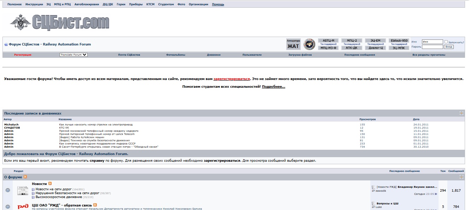The height and width of the screenshot is (210, 470).
Task: Open the Студентам top menu item
Action: [x=166, y=5]
